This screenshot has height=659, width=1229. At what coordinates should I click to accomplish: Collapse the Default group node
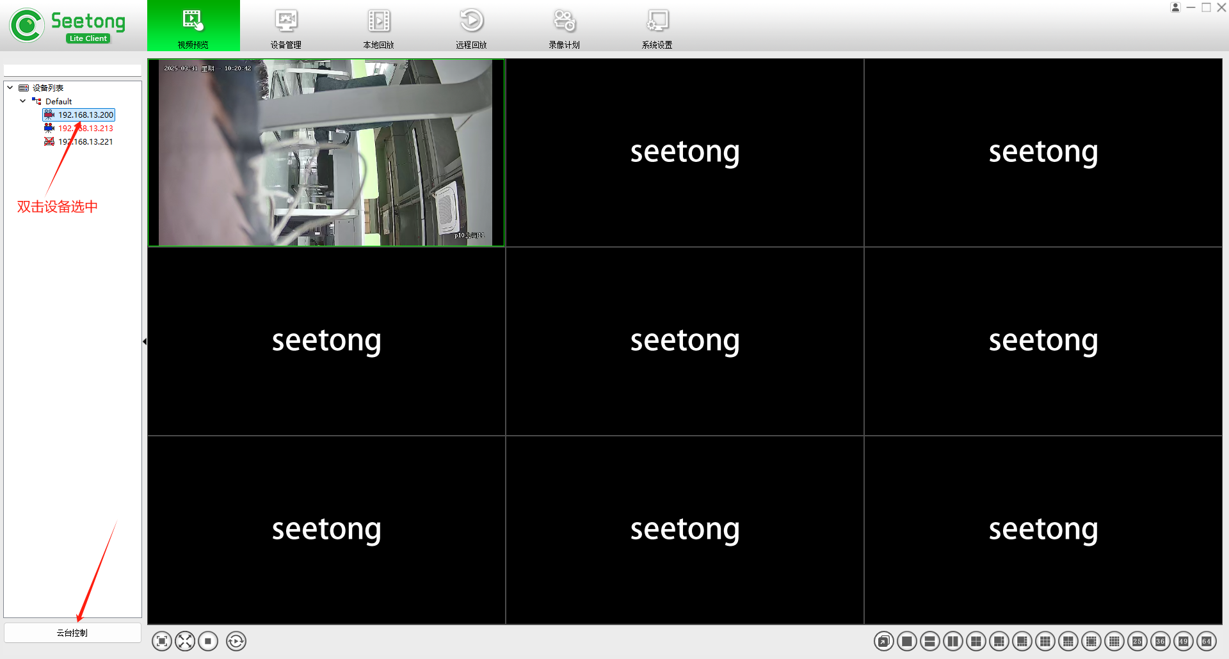click(x=23, y=101)
